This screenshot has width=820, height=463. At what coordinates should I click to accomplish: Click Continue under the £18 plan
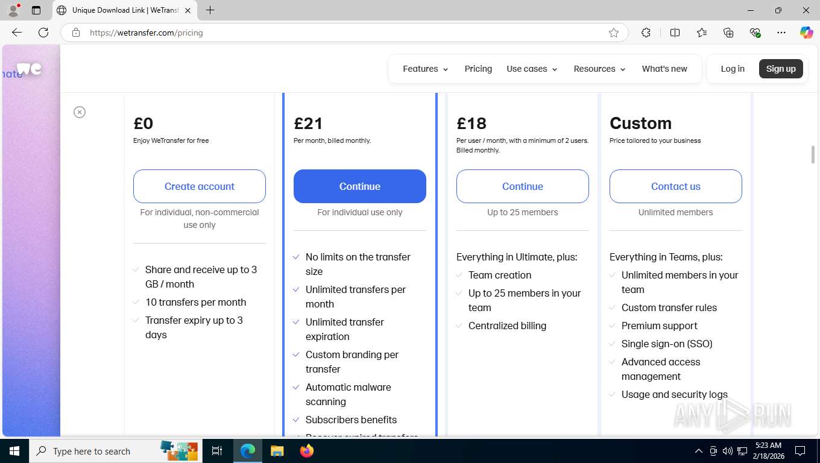(x=523, y=186)
